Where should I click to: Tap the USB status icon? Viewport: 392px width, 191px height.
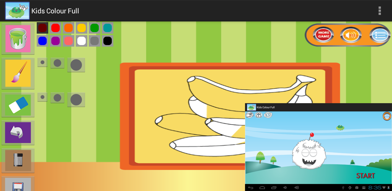[x=343, y=188]
